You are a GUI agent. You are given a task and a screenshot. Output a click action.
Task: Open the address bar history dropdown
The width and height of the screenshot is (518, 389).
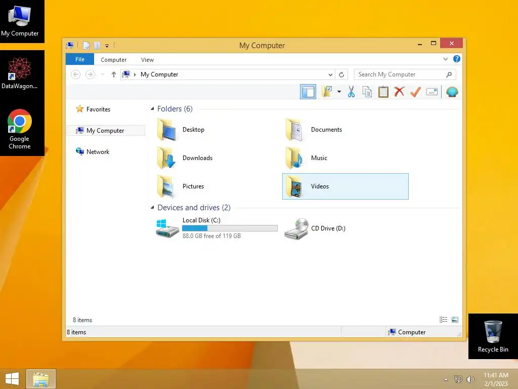tap(330, 75)
